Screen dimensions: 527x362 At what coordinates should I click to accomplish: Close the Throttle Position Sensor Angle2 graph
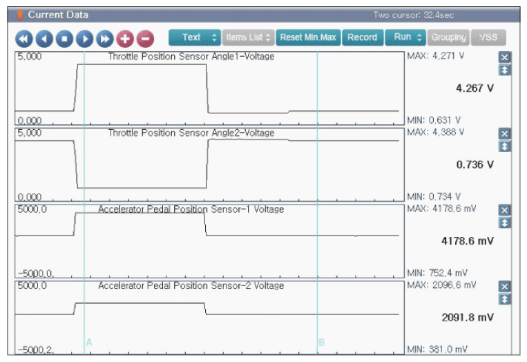(x=504, y=134)
